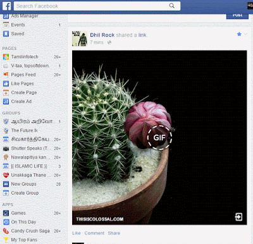This screenshot has width=253, height=244.
Task: Click the Nawalapitiya kan group icon
Action: click(x=6, y=157)
